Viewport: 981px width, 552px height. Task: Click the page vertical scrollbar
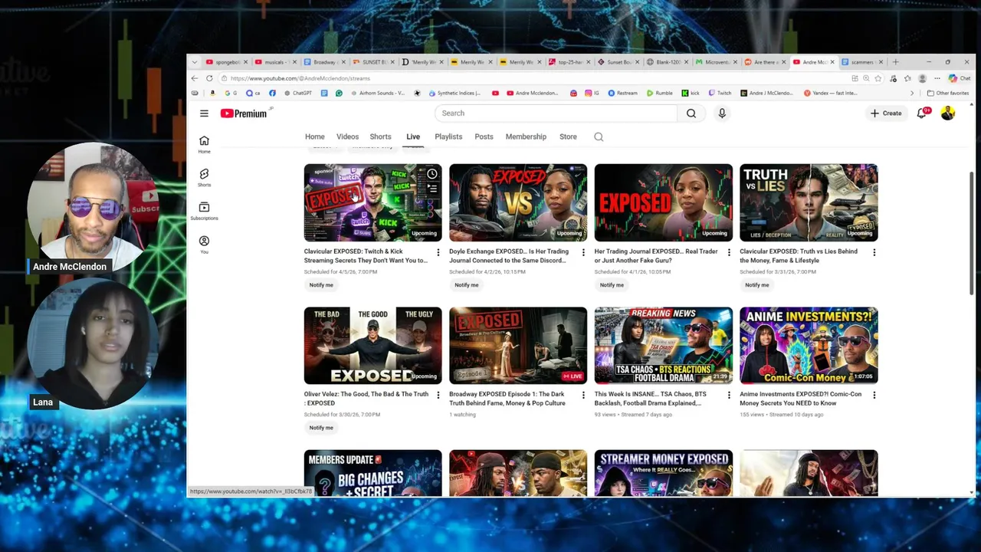[x=972, y=232]
